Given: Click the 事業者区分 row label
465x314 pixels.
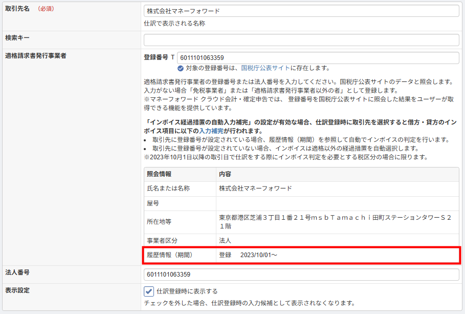Looking at the screenshot, I should [x=162, y=241].
